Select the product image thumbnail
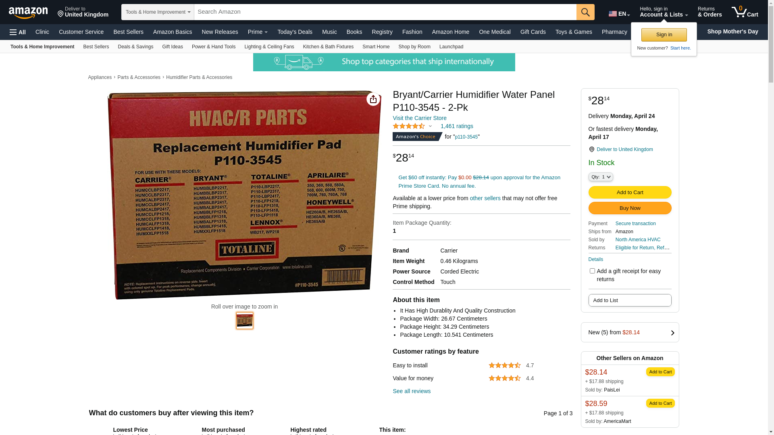 click(x=245, y=321)
